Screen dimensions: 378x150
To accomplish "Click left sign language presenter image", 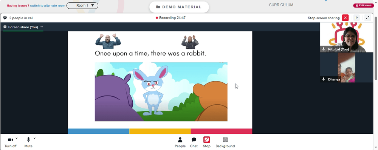I will pyautogui.click(x=108, y=41).
